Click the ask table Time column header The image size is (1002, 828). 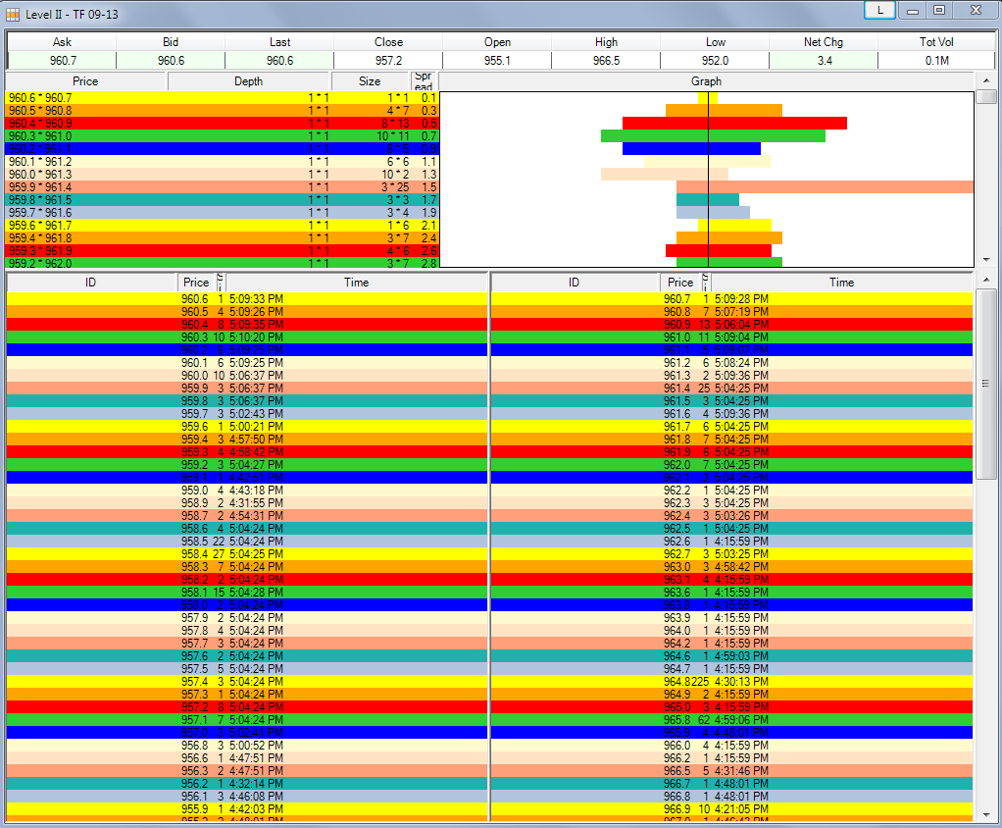(841, 283)
